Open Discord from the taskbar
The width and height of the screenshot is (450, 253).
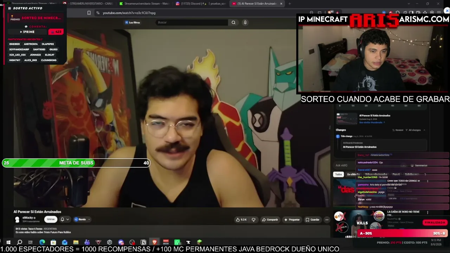click(121, 242)
